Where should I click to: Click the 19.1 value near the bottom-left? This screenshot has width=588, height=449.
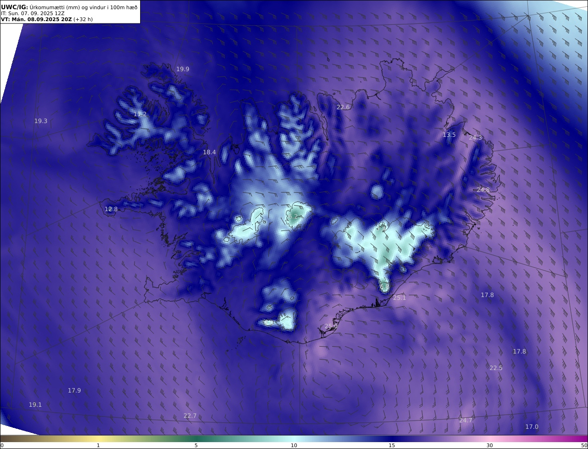(35, 404)
